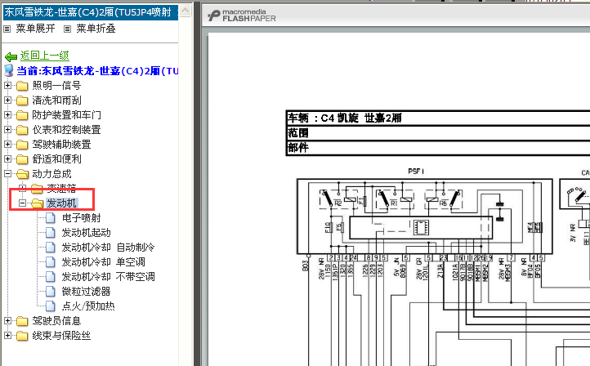Screen dimensions: 590x366
Task: Click the 菜单展开 menu icon
Action: pos(7,29)
